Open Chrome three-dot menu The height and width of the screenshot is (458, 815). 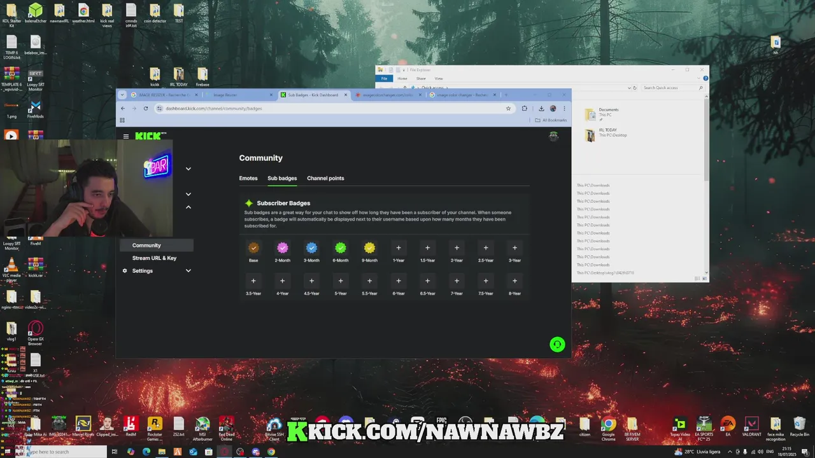click(x=564, y=108)
